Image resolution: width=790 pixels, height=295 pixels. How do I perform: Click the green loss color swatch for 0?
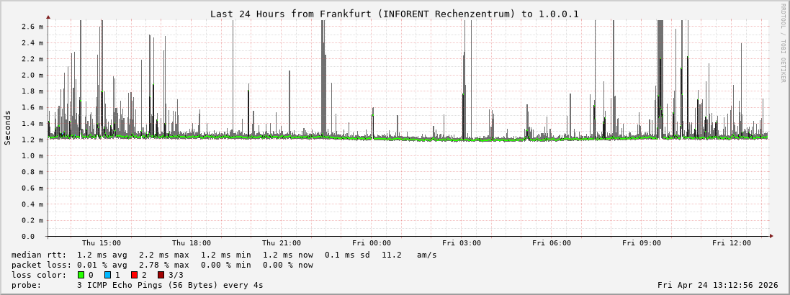81,275
